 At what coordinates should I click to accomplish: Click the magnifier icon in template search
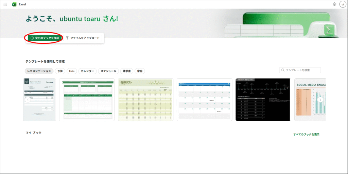click(283, 70)
